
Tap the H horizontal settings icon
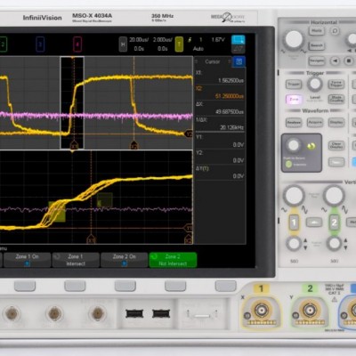coord(123,44)
